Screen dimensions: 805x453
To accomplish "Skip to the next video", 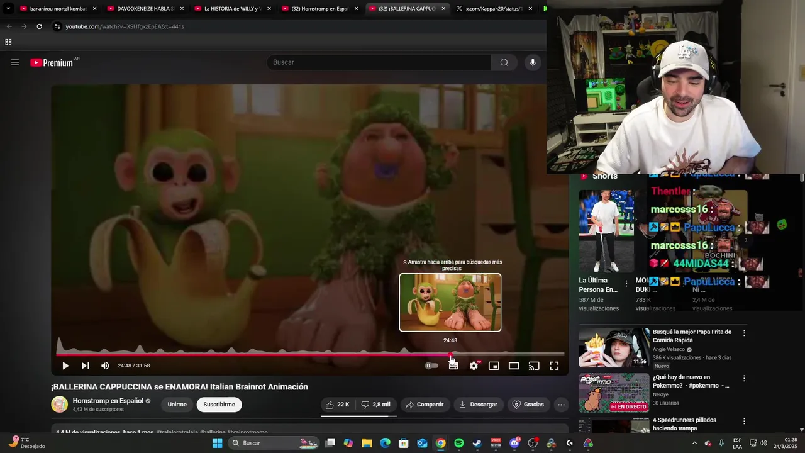I will coord(86,366).
